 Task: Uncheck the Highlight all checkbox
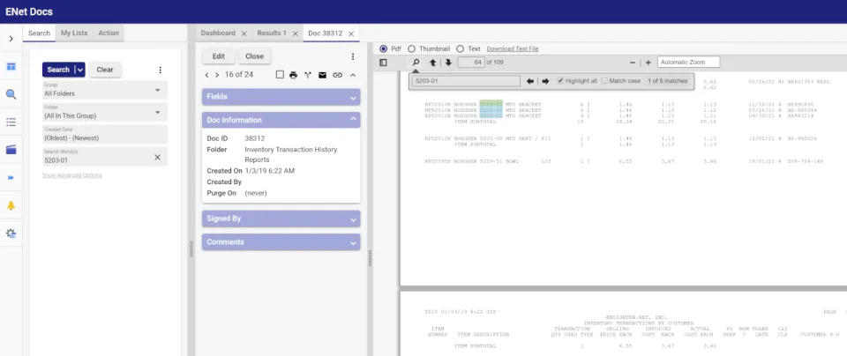tap(561, 81)
